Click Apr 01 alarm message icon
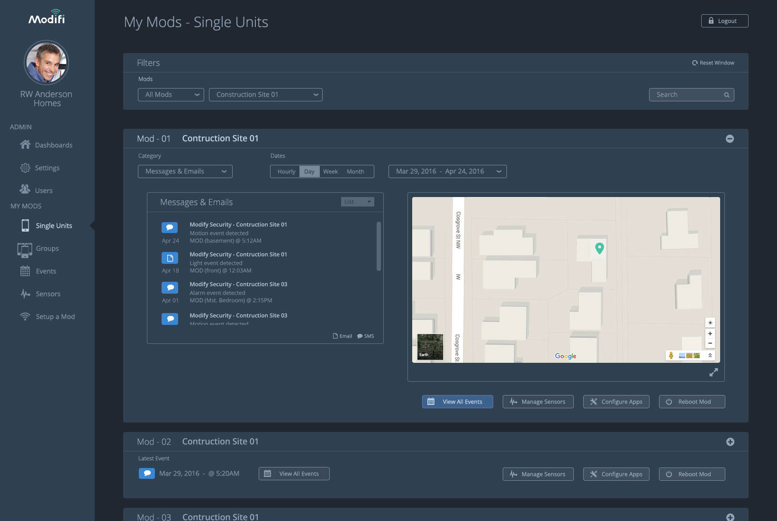Viewport: 777px width, 521px height. (170, 287)
